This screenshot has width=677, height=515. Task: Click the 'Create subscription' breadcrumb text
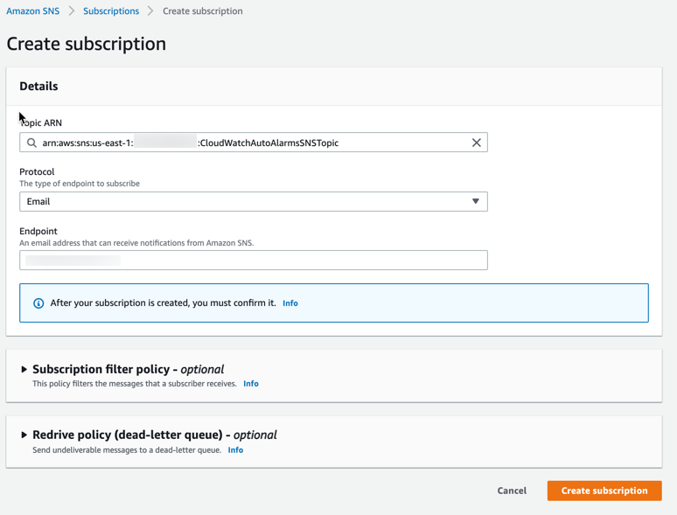(203, 11)
